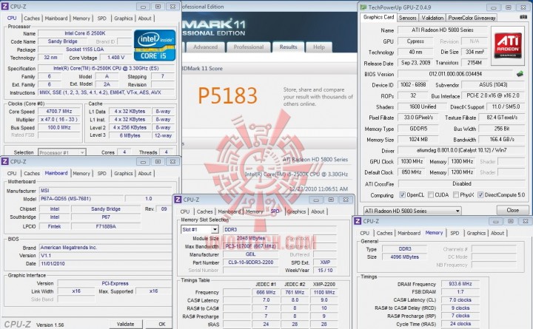Toggle the PhysX checkbox in GPU-Z
The image size is (533, 329).
coord(456,195)
